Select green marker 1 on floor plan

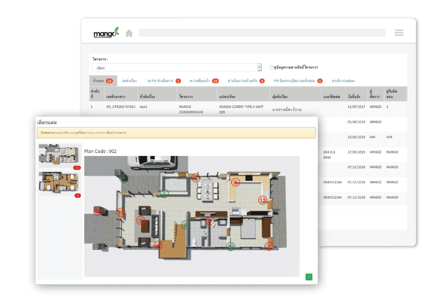pyautogui.click(x=164, y=194)
